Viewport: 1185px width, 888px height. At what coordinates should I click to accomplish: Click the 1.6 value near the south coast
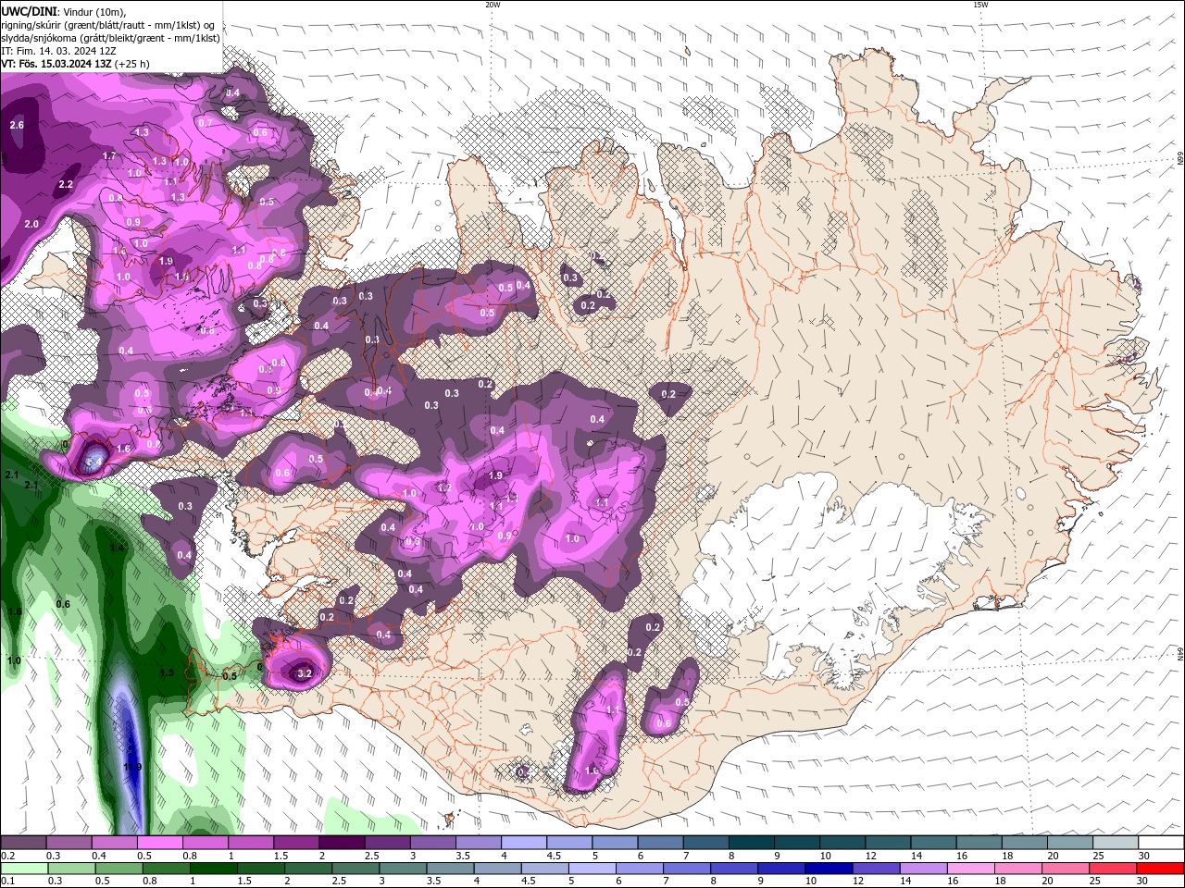tap(592, 771)
